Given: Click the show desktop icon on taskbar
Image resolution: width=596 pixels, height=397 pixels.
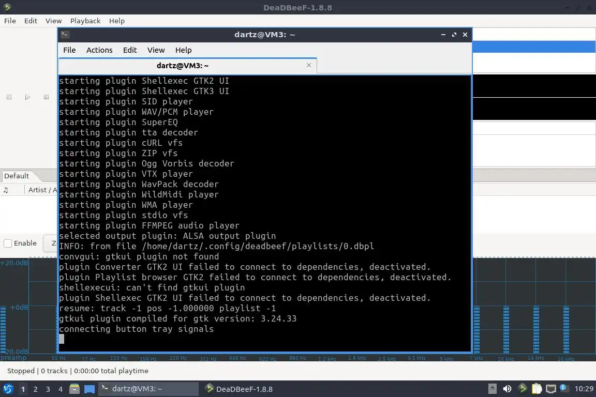Looking at the screenshot, I should point(90,389).
